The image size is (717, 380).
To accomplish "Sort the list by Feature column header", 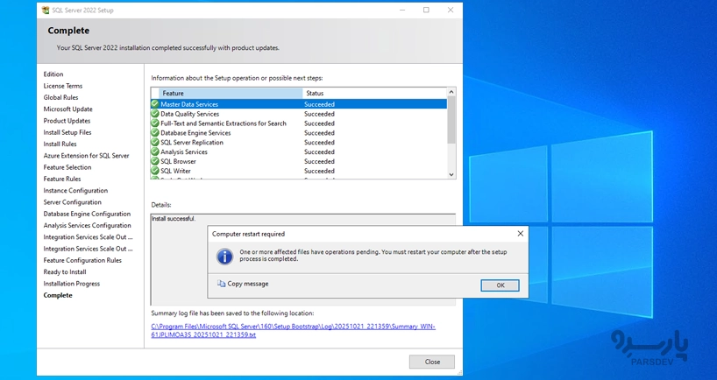I will coord(227,93).
